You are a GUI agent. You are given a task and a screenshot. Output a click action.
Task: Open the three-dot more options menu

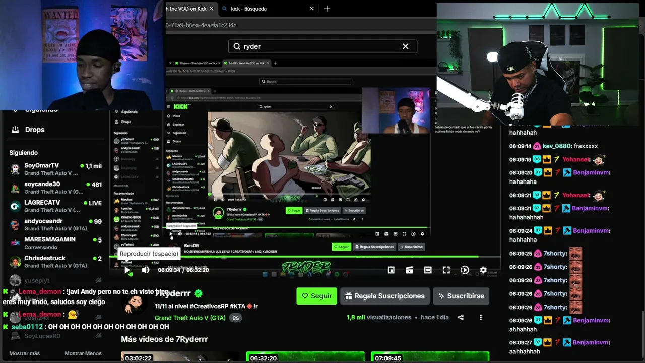tap(481, 317)
